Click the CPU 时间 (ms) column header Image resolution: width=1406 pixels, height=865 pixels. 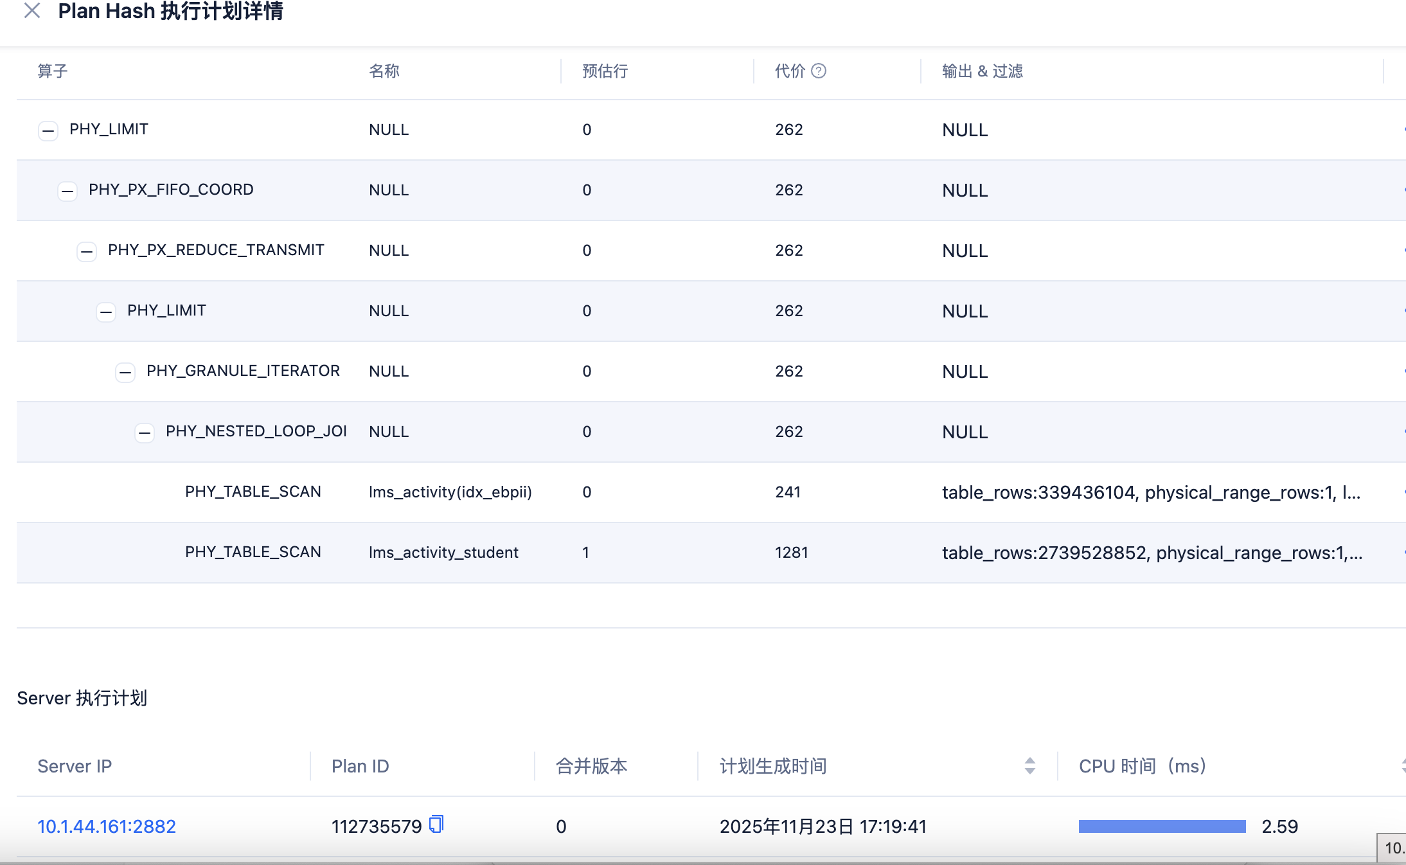pos(1142,766)
